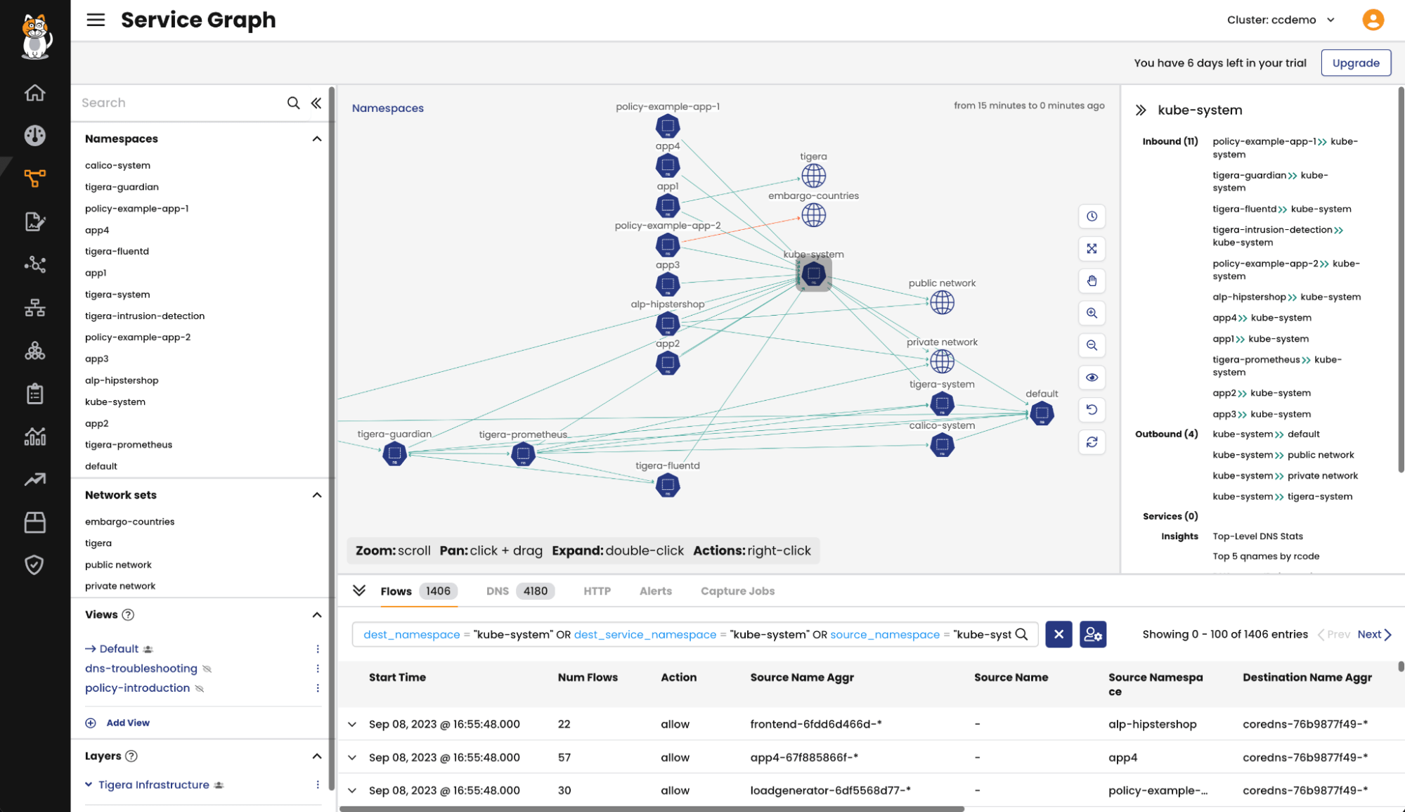The height and width of the screenshot is (812, 1405).
Task: Switch to the Alerts tab
Action: coord(655,591)
